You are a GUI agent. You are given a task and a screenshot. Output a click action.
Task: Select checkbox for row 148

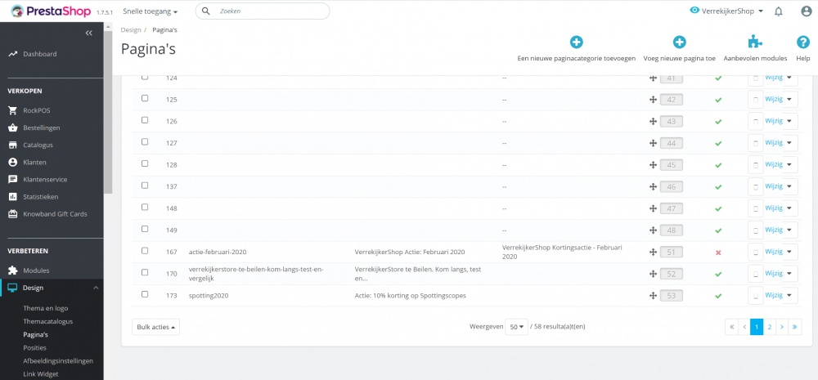click(x=145, y=207)
